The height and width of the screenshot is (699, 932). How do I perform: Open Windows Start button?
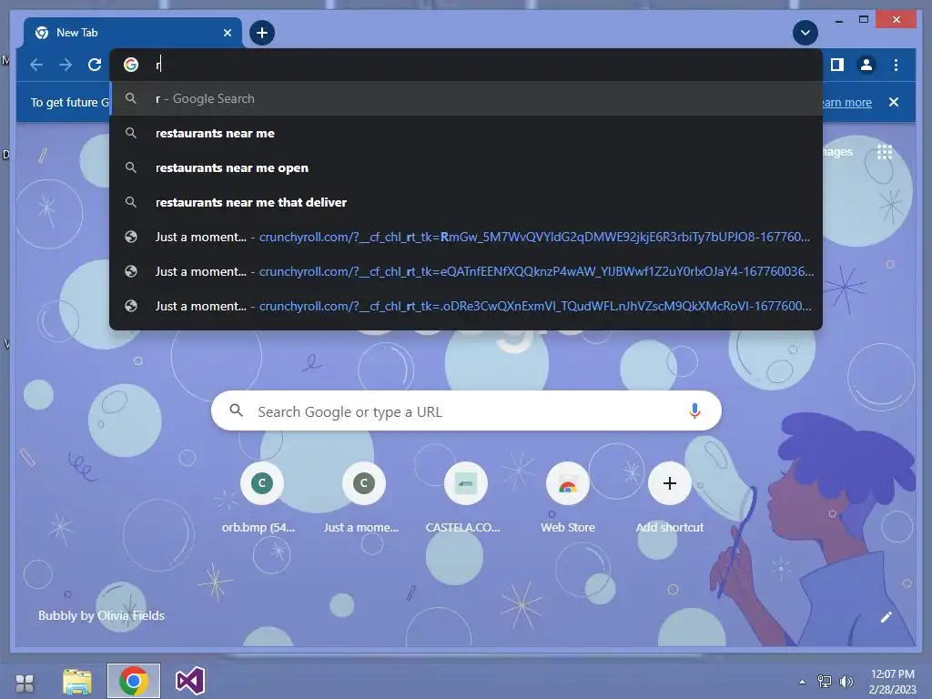[25, 683]
